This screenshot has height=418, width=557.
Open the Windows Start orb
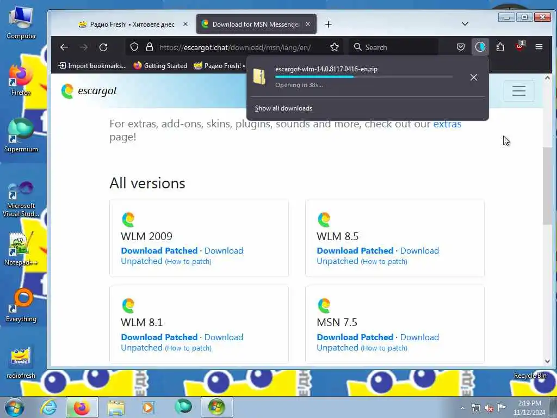pyautogui.click(x=15, y=407)
